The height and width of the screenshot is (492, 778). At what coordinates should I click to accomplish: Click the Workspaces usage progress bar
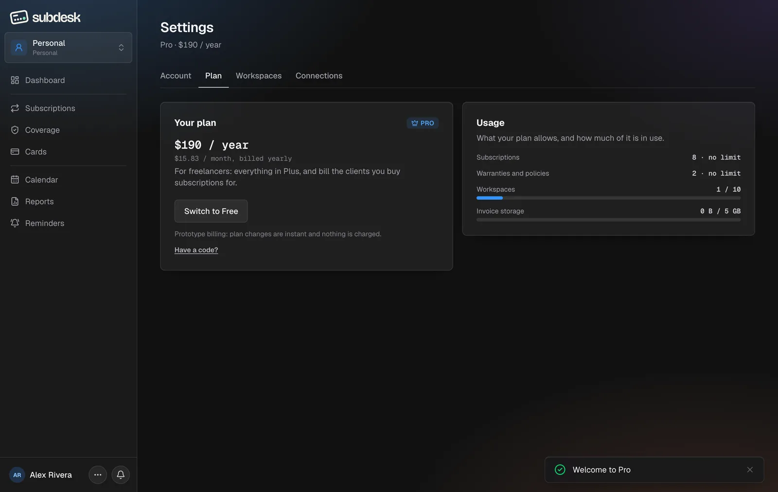point(608,198)
